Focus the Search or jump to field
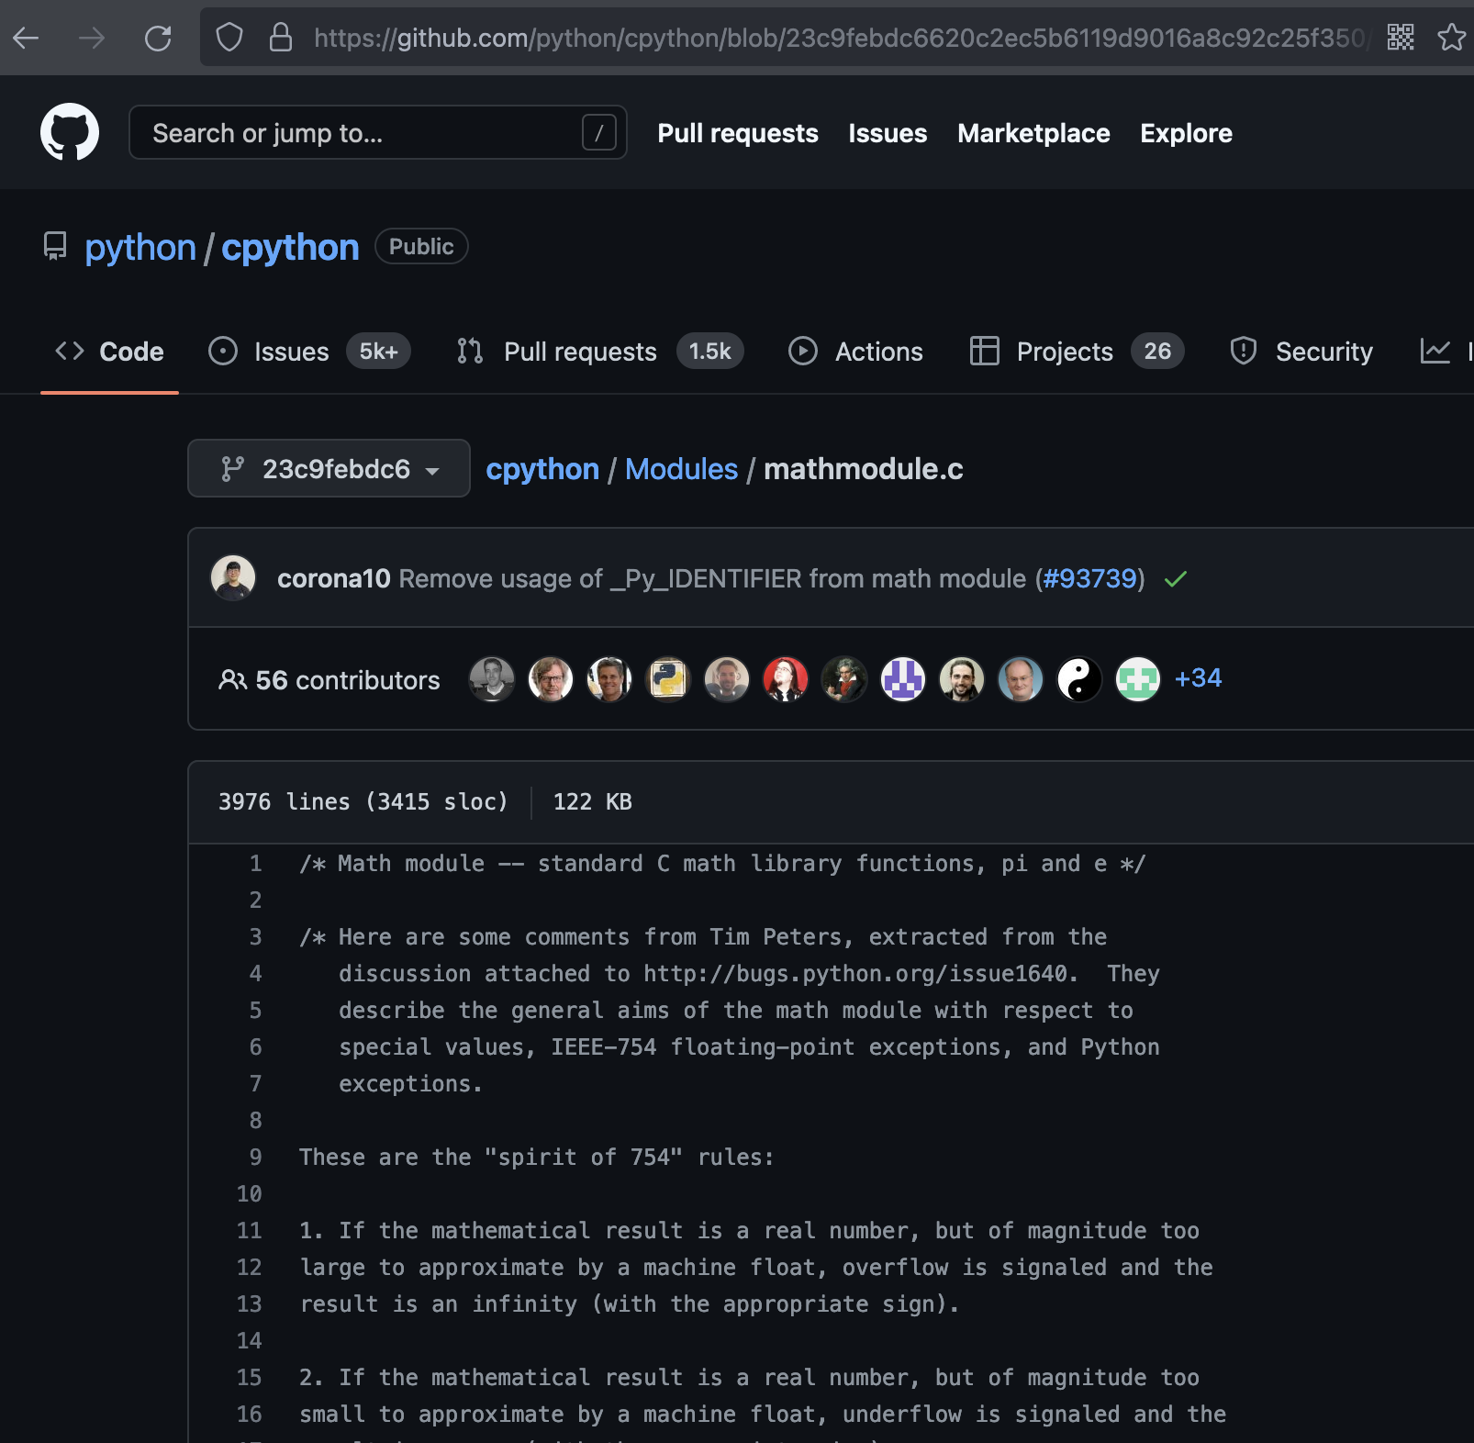1474x1443 pixels. click(378, 132)
